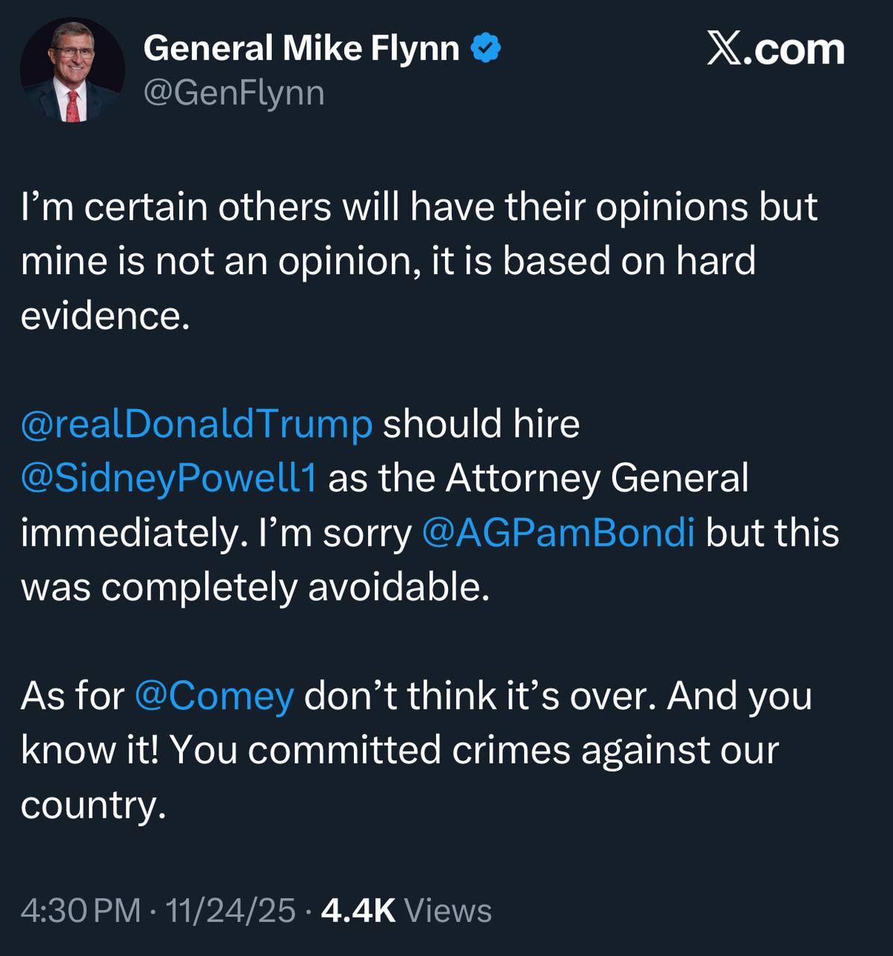893x956 pixels.
Task: Click the @Comey mention
Action: click(214, 696)
